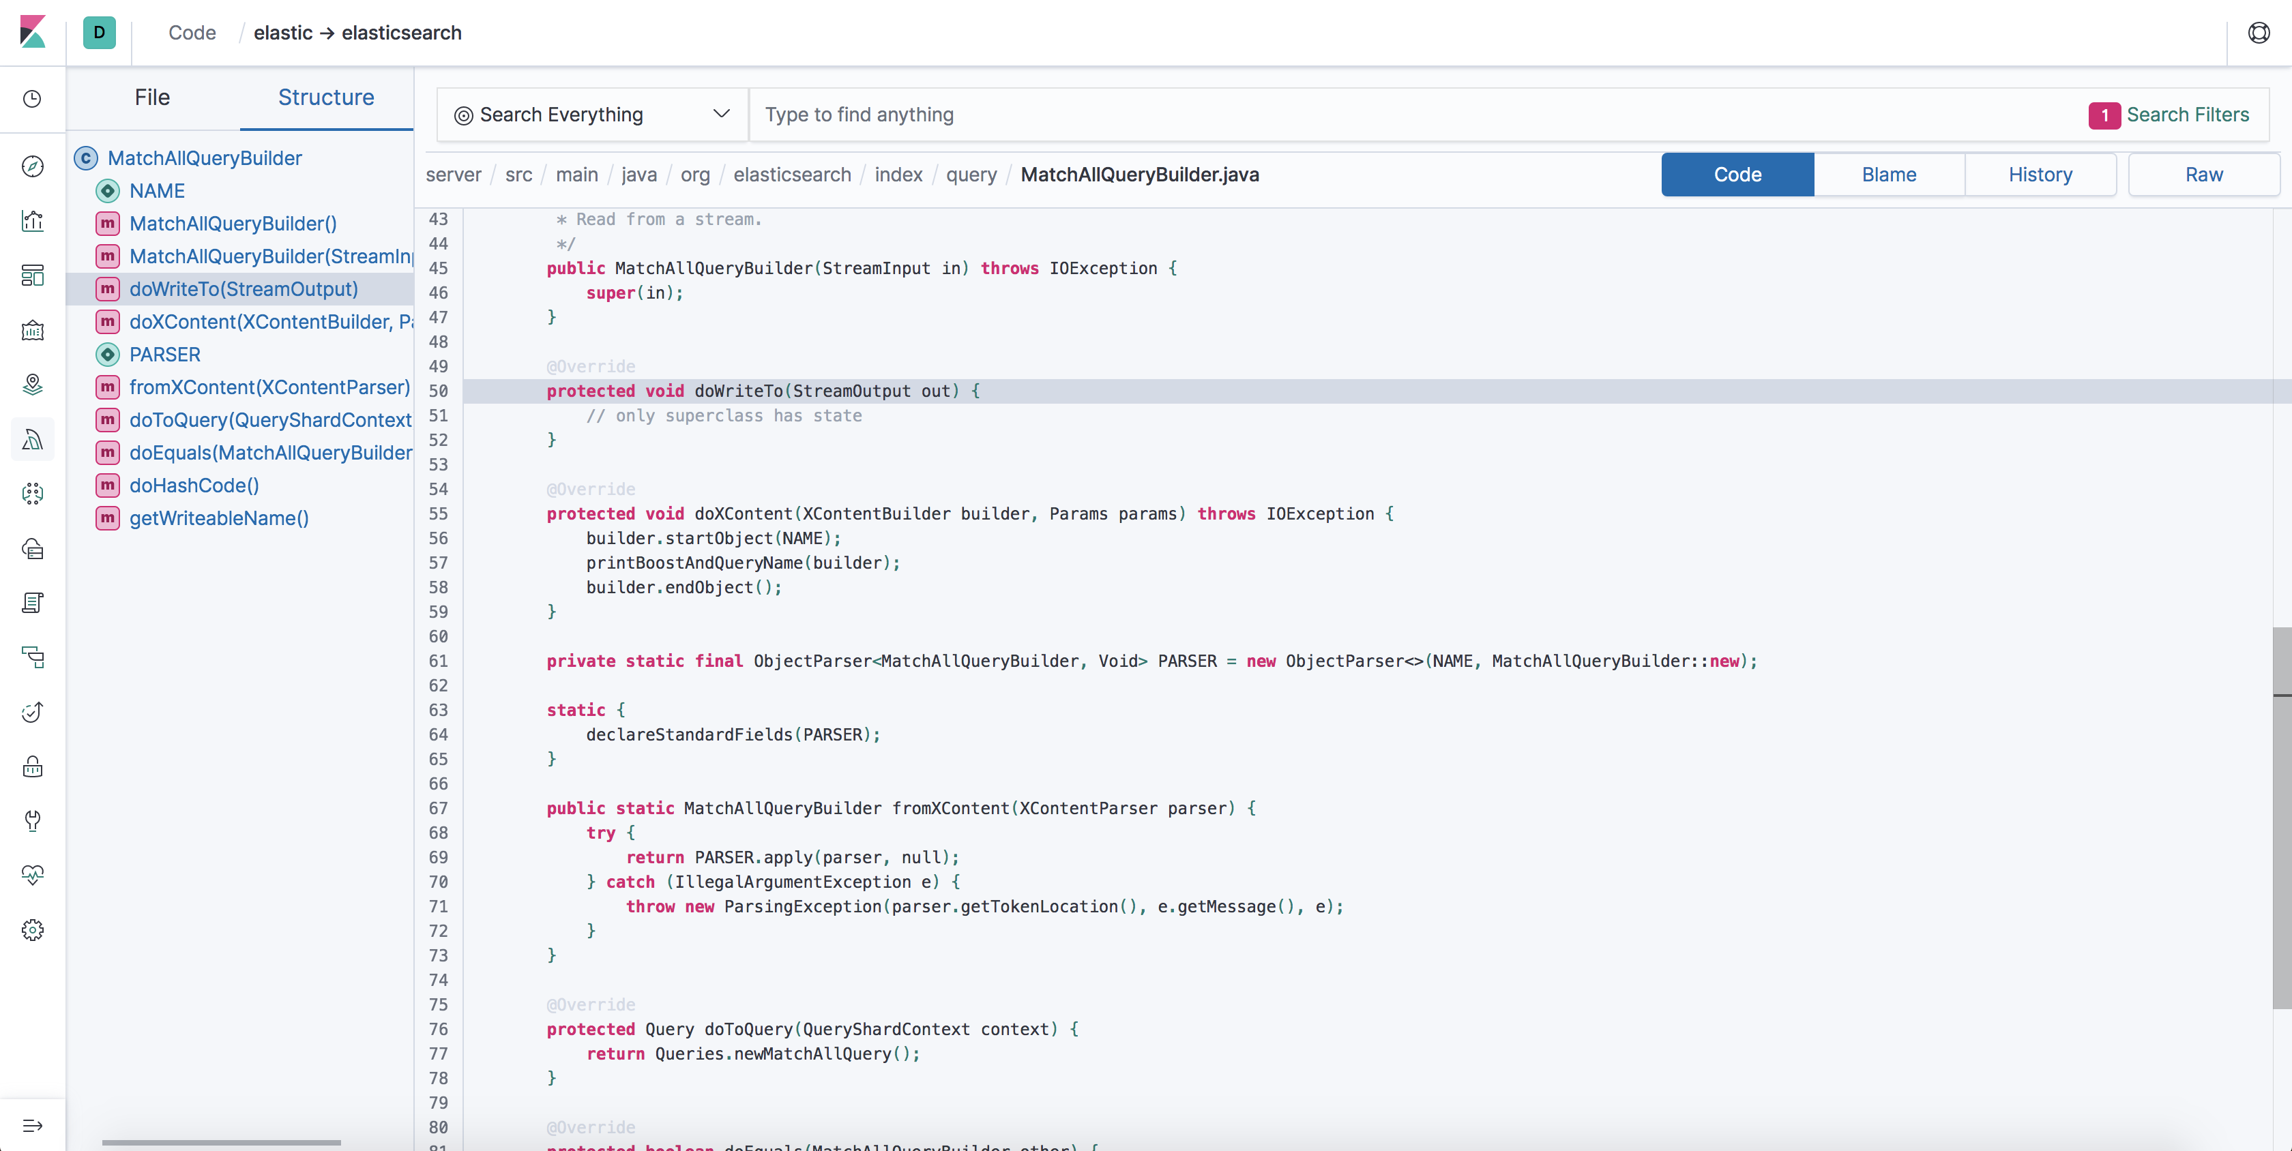Open Stack Monitoring heartbeat icon
The width and height of the screenshot is (2292, 1151).
[33, 876]
